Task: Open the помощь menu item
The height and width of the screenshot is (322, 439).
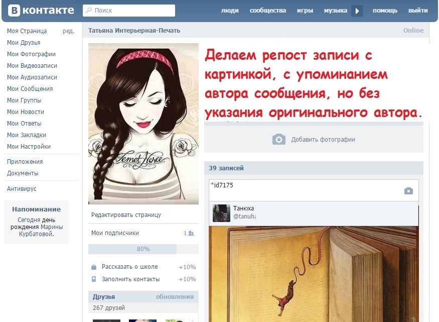Action: click(385, 11)
